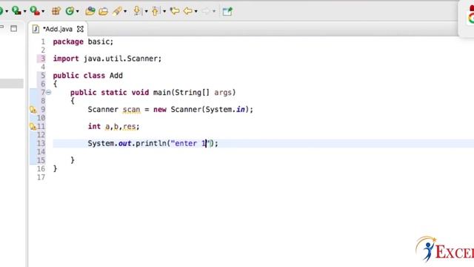Screen dimensions: 474x267
Task: Click line number 3 in the gutter
Action: (43, 59)
